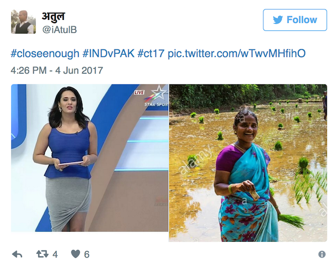Click the reply arrow icon
The image size is (332, 266).
[x=17, y=254]
